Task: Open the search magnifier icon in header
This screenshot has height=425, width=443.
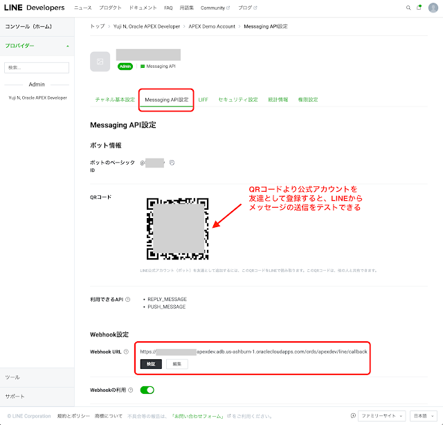Action: 408,8
